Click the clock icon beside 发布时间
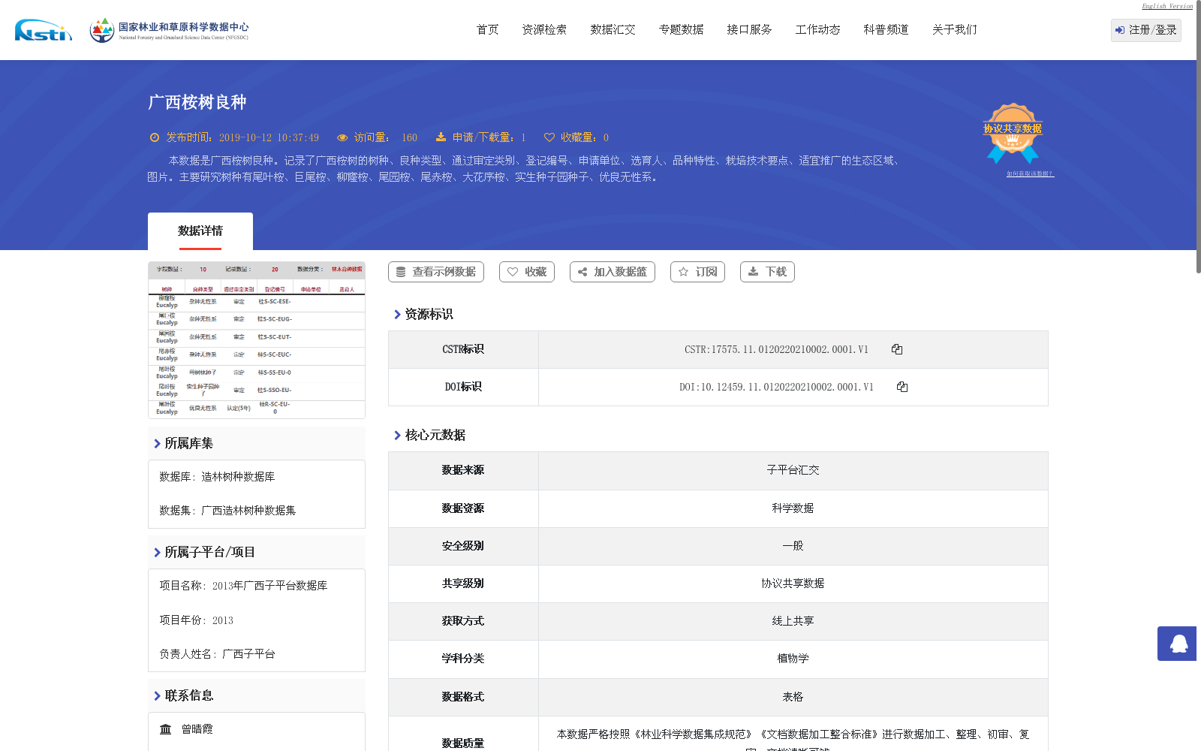1201x751 pixels. [155, 137]
